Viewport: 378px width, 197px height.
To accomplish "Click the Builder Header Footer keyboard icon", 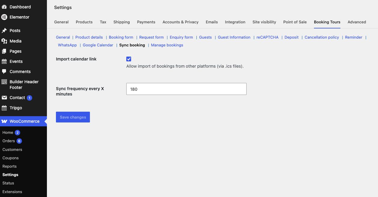I will pos(4,82).
